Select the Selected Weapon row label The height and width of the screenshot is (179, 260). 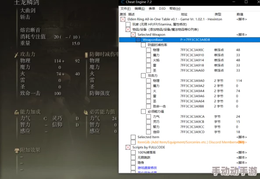151,35
